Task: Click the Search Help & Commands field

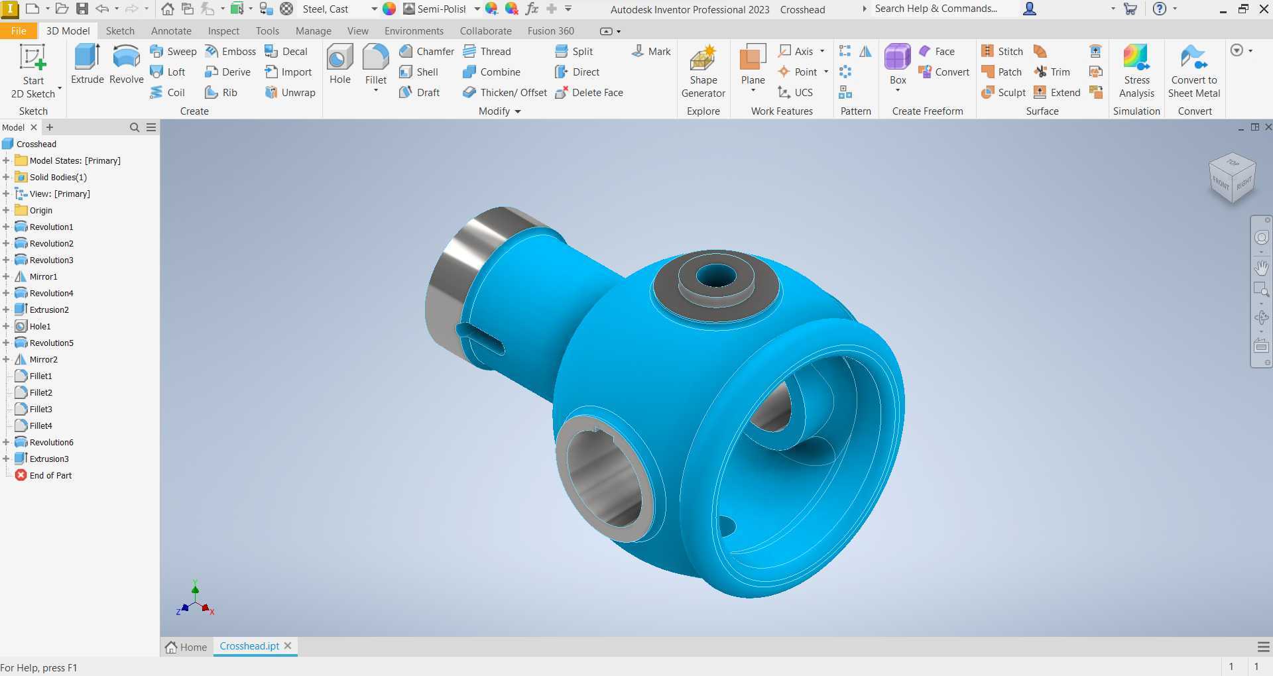Action: point(936,9)
